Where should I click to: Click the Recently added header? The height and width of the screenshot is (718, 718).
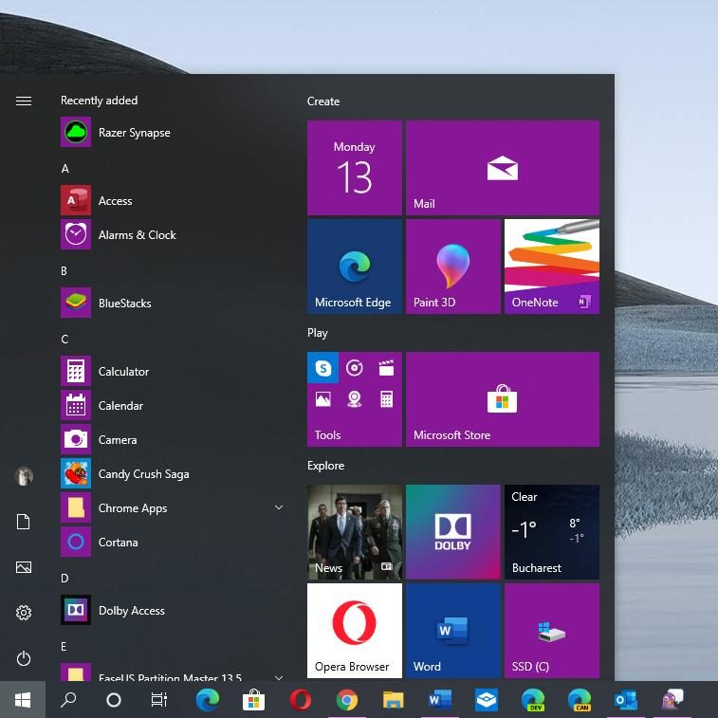99,101
